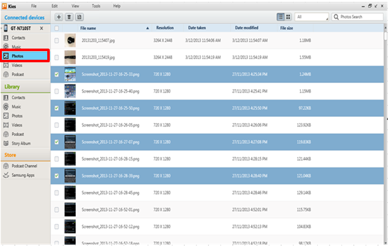This screenshot has width=388, height=246.
Task: Toggle the select-all checkbox in header
Action: click(x=57, y=28)
